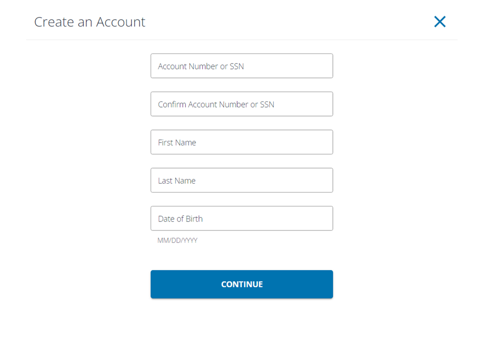Screen dimensions: 490x355
Task: Click the Account Number or SSN field
Action: (242, 66)
